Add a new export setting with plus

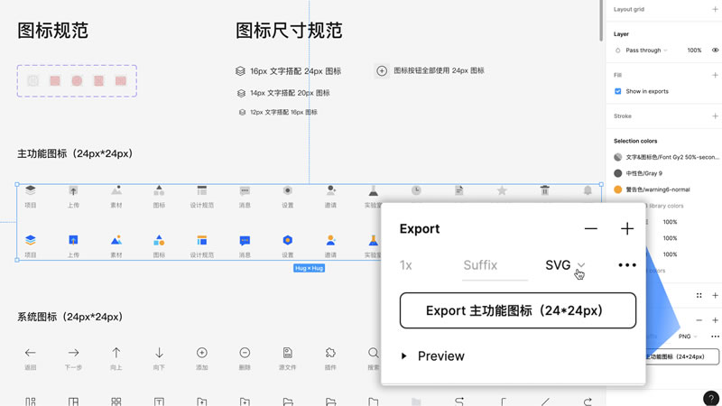click(627, 229)
